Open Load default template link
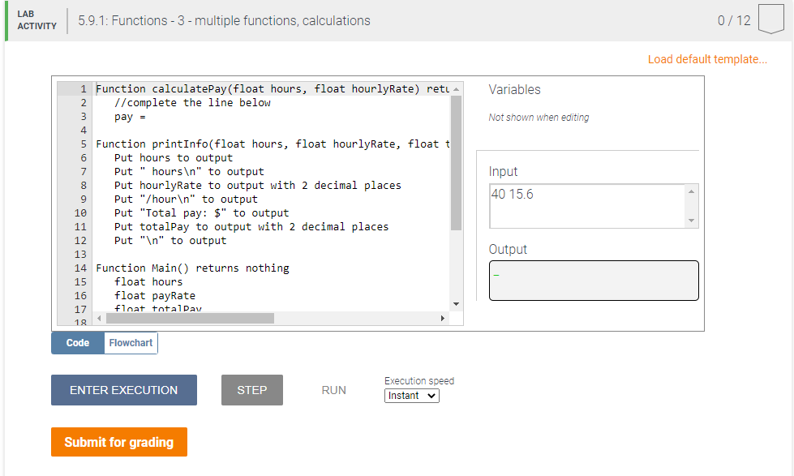The image size is (794, 476). 706,58
